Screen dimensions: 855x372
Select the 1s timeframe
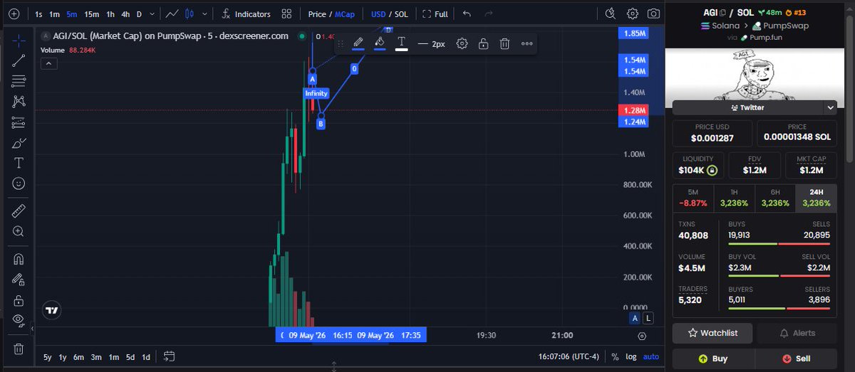(x=38, y=14)
